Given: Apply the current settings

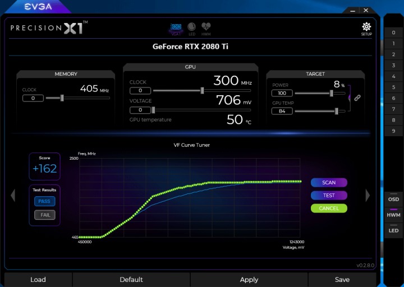Looking at the screenshot, I should pos(249,280).
